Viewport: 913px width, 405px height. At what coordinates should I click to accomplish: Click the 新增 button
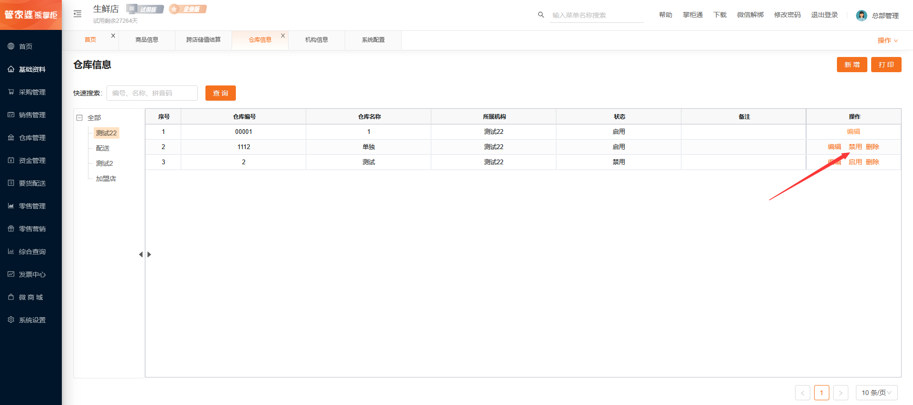pyautogui.click(x=852, y=65)
